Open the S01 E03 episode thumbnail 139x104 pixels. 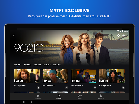(84, 76)
